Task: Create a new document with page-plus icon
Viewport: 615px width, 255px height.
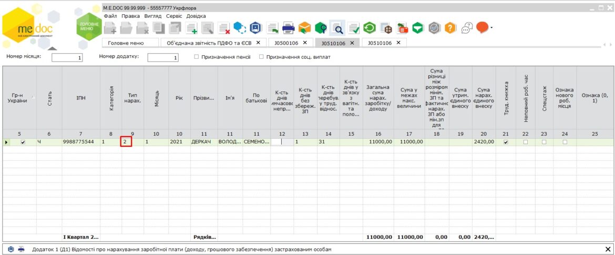Action: [110, 28]
